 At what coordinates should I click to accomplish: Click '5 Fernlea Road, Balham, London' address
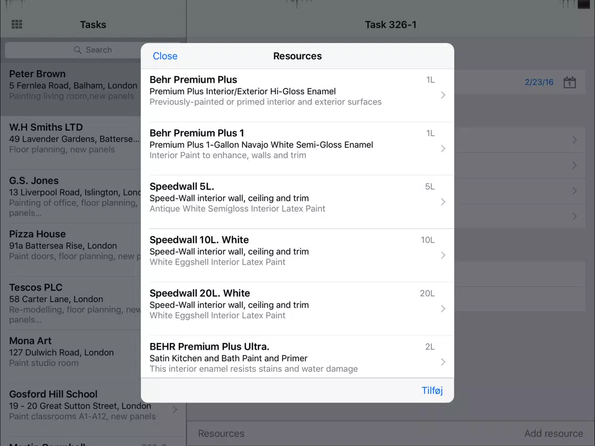point(73,86)
